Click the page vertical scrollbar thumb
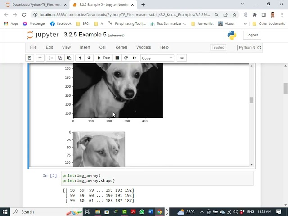The width and height of the screenshot is (288, 216). tap(285, 88)
